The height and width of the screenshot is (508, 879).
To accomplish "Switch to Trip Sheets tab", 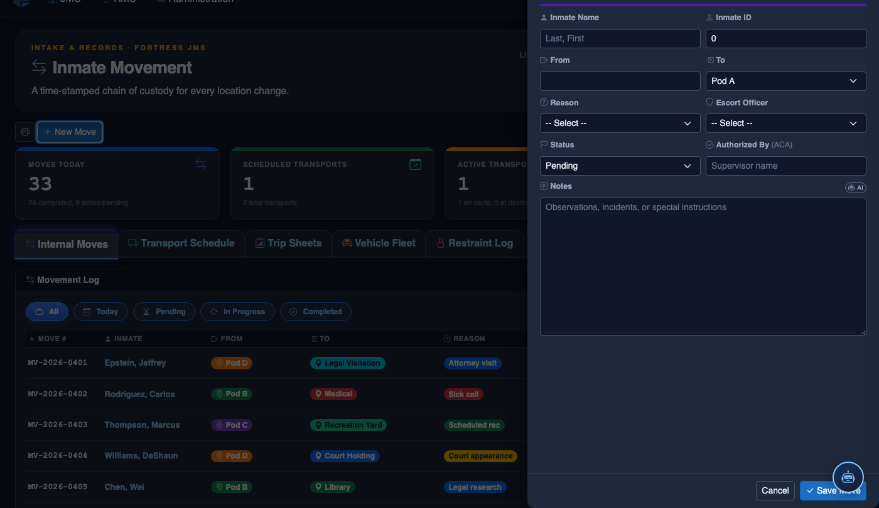I will (x=288, y=243).
